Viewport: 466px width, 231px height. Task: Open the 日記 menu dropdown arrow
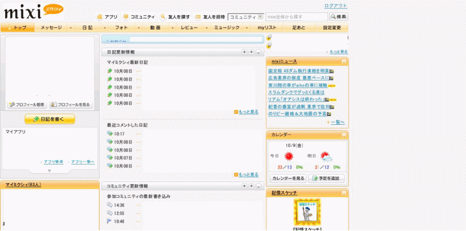[105, 27]
